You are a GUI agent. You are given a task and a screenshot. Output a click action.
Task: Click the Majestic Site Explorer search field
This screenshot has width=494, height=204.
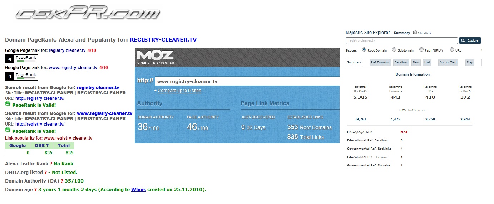pos(402,40)
